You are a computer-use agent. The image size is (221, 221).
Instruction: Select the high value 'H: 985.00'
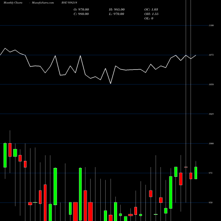(x=117, y=9)
